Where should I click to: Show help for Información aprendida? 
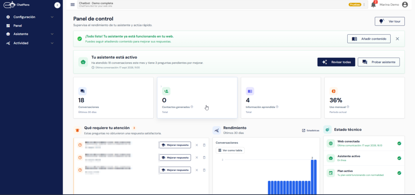[277, 107]
